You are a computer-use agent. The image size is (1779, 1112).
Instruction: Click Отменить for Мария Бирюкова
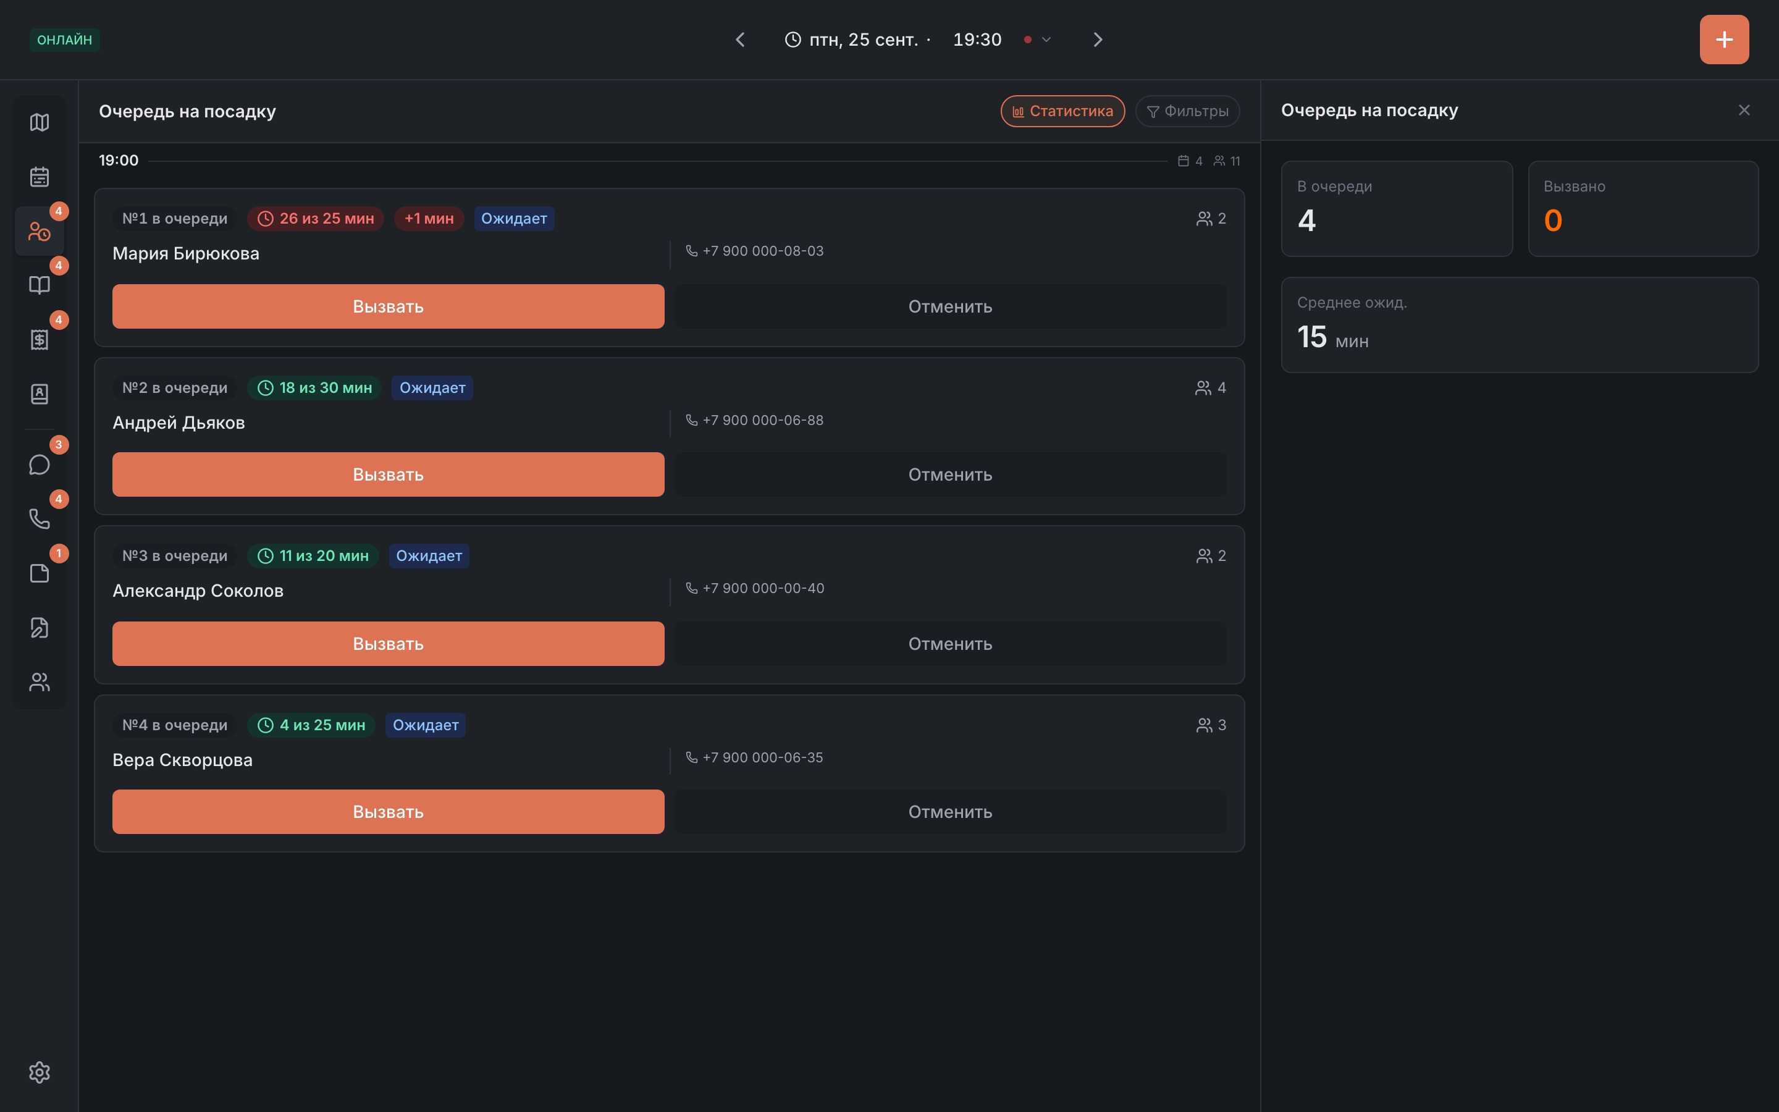(x=950, y=306)
